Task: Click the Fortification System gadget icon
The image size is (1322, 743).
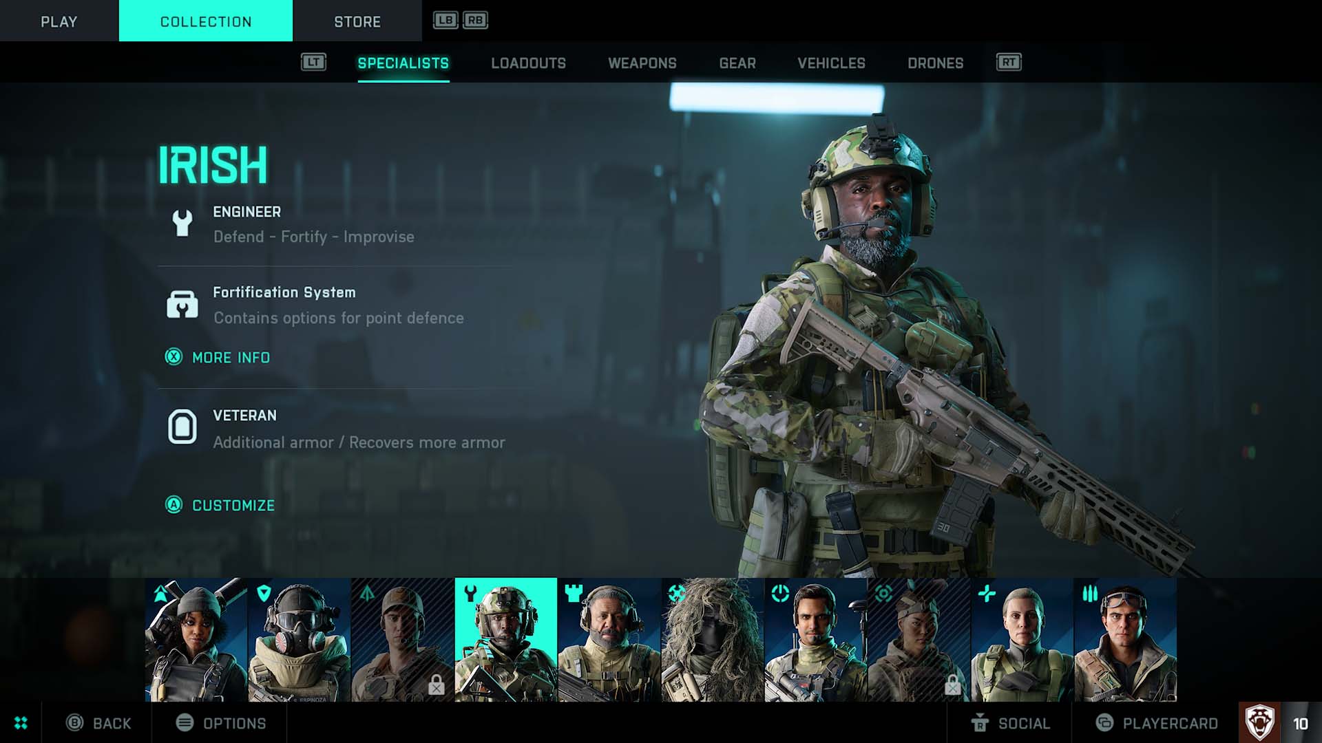Action: pyautogui.click(x=182, y=304)
